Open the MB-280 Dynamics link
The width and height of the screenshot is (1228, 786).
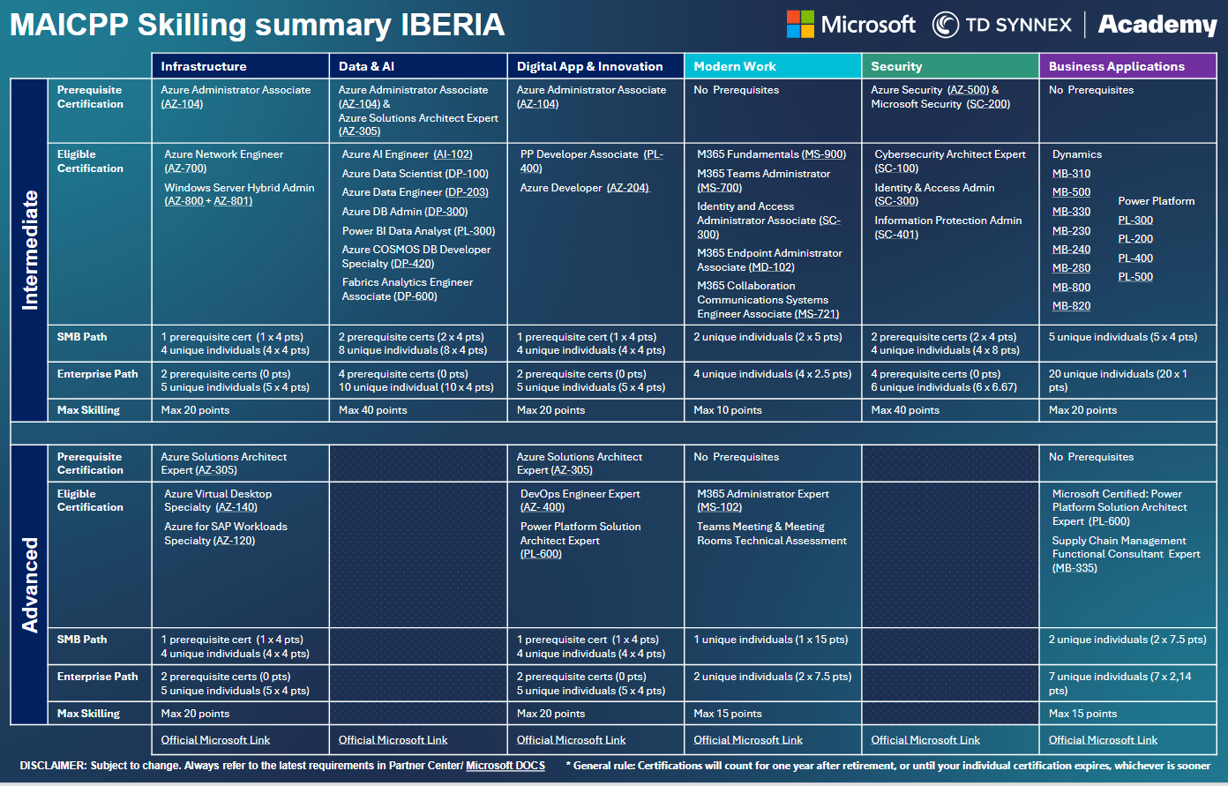coord(1071,268)
